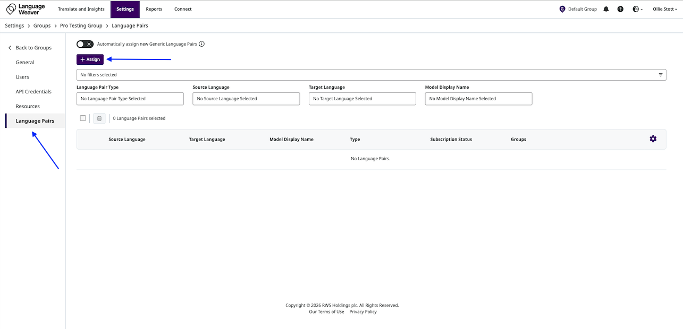Check the select all language pairs checkbox

click(82, 118)
